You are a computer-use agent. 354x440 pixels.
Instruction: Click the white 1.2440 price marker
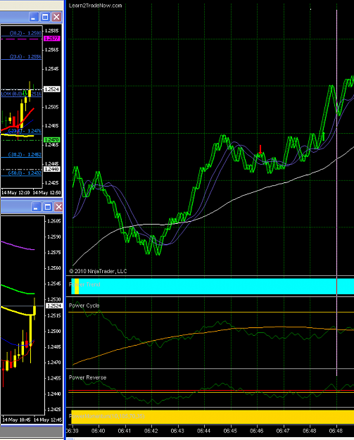(x=52, y=169)
